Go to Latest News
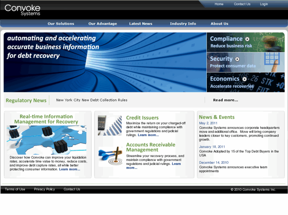The image size is (288, 215). point(141,24)
